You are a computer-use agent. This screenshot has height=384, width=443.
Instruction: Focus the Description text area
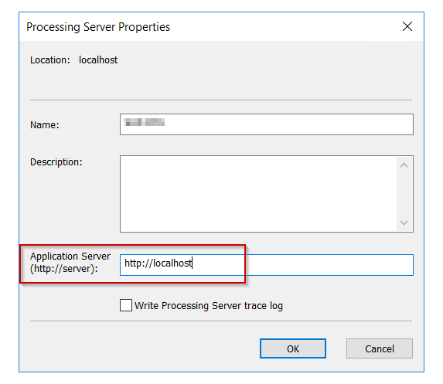coord(258,194)
